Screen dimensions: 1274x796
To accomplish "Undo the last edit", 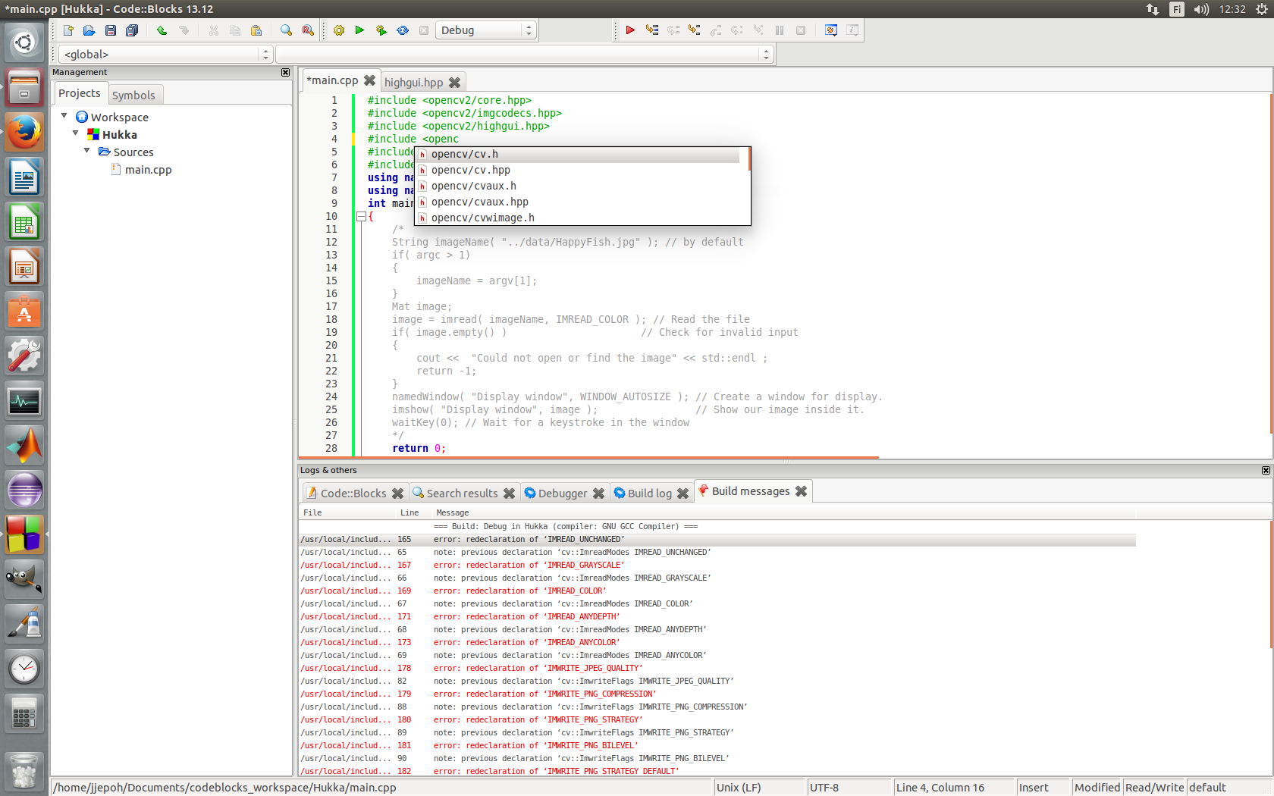I will pyautogui.click(x=162, y=30).
